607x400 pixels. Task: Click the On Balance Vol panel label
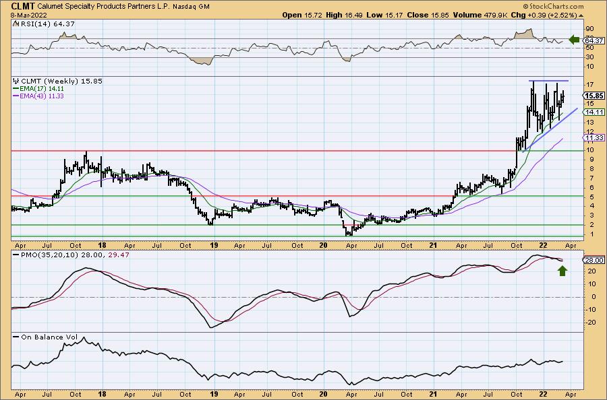point(48,337)
